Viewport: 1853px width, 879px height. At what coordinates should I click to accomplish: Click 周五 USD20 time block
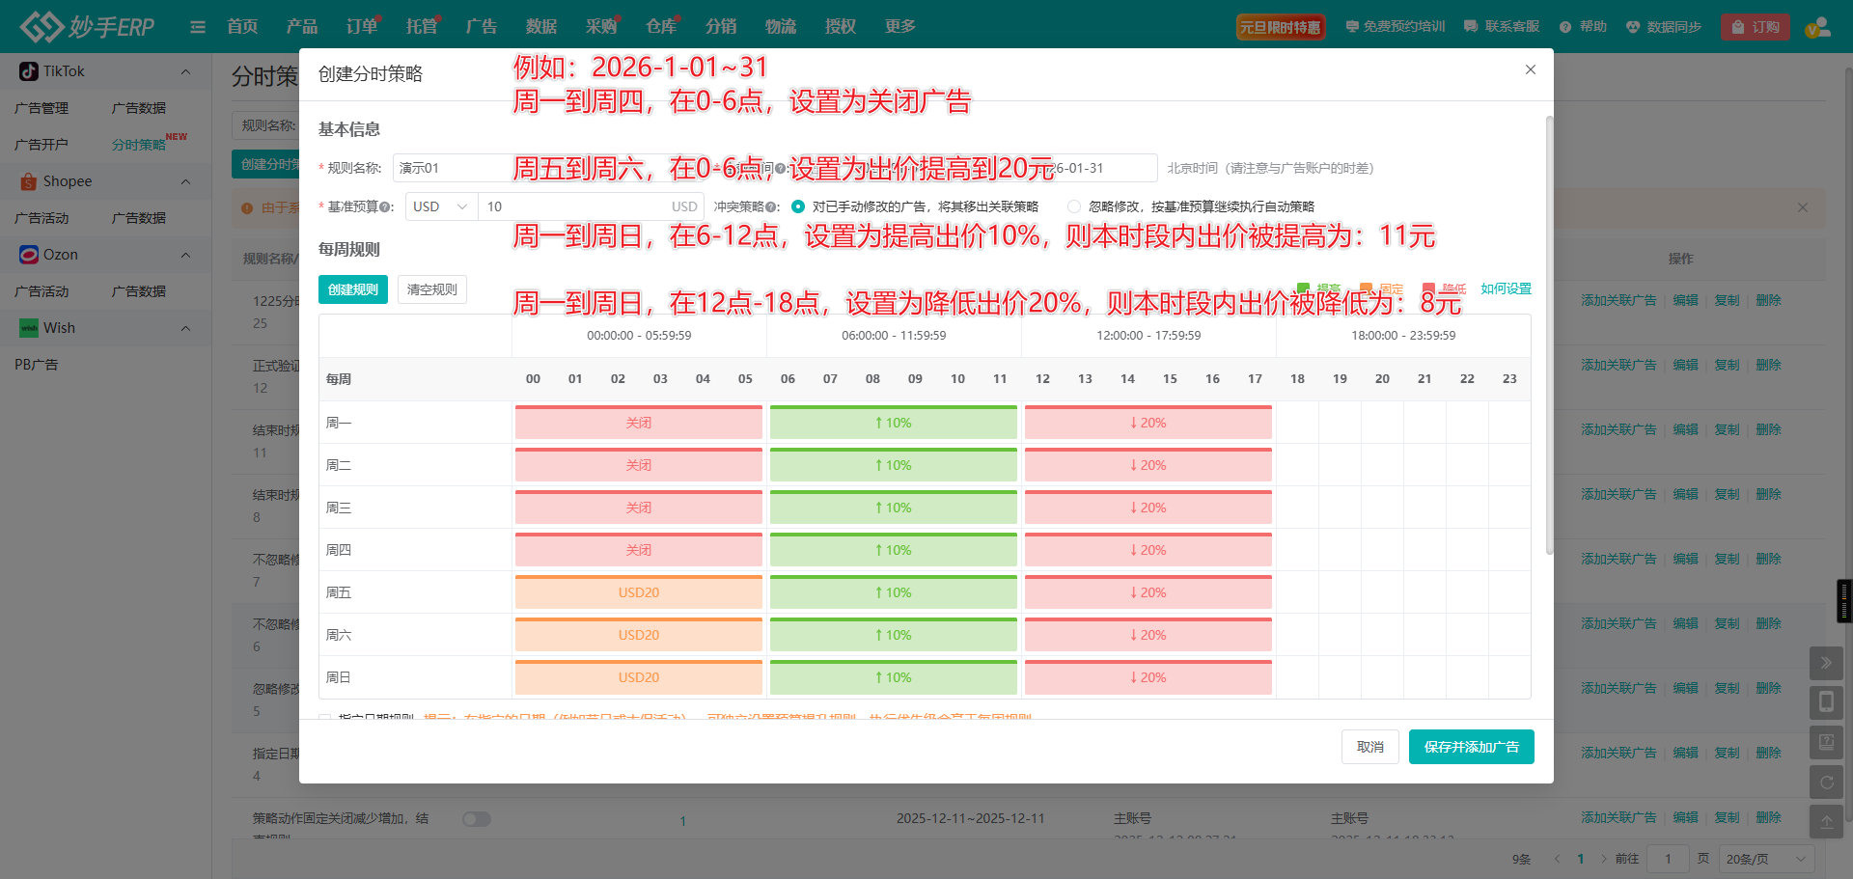point(639,592)
